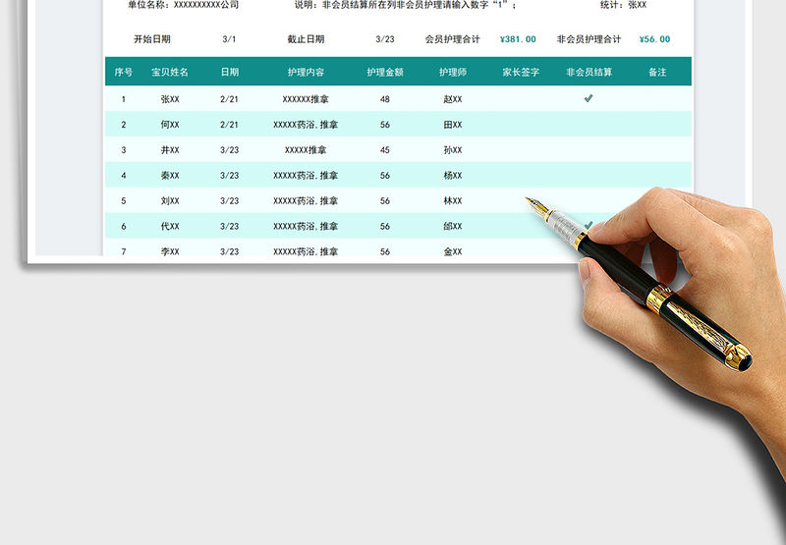Click the 护理内容 column header
This screenshot has height=545, width=786.
click(306, 73)
